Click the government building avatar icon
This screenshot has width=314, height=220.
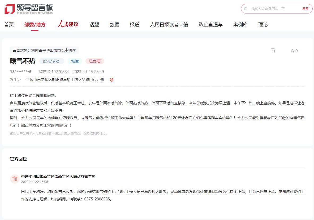[15, 179]
